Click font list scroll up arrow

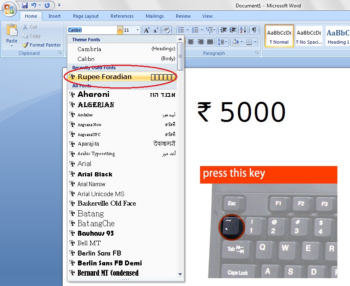click(180, 39)
